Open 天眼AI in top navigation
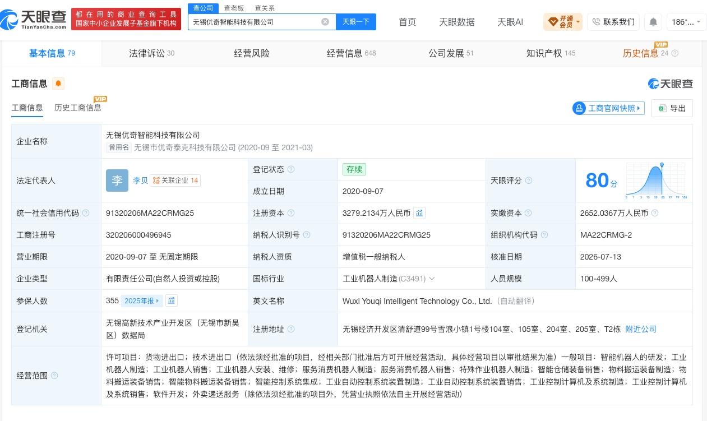707x421 pixels. [510, 22]
